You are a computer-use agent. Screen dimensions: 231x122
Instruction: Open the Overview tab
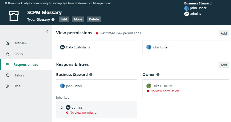point(20,43)
